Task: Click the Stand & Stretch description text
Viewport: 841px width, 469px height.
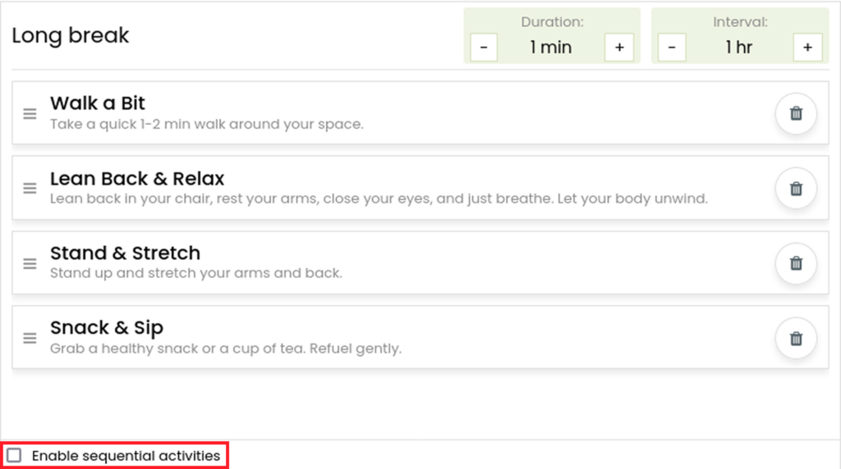Action: tap(196, 273)
